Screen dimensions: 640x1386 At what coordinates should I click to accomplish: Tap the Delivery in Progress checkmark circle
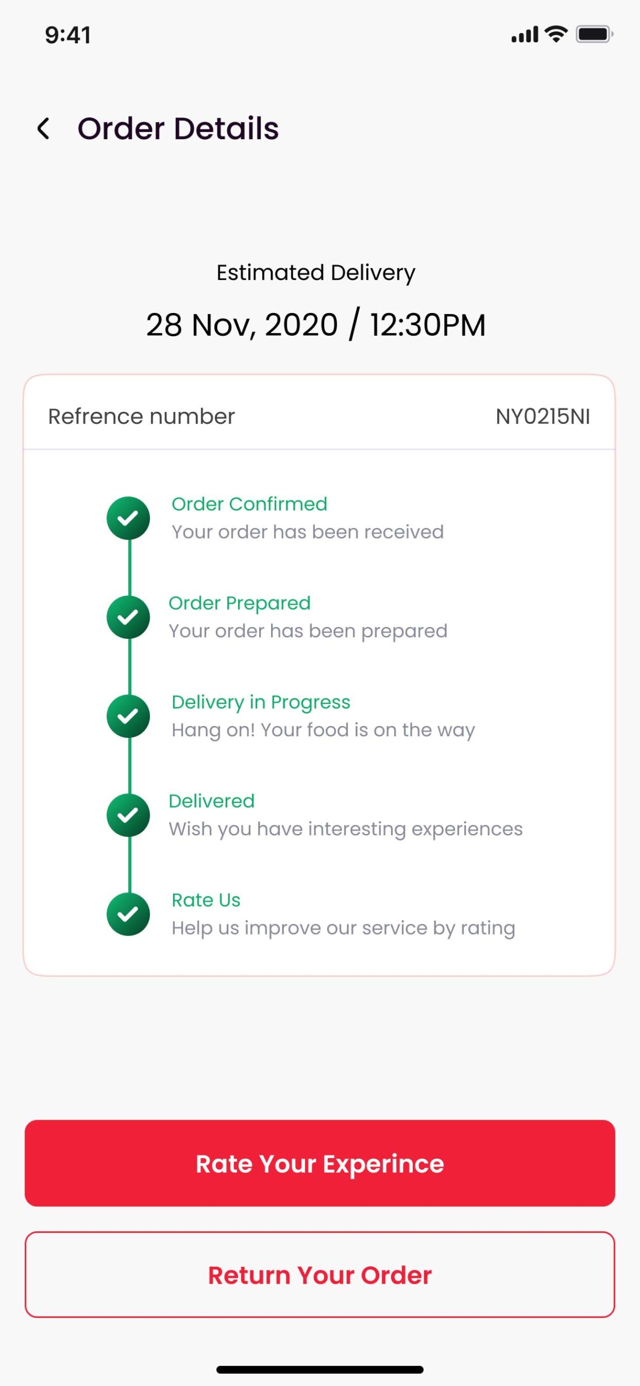[x=128, y=716]
